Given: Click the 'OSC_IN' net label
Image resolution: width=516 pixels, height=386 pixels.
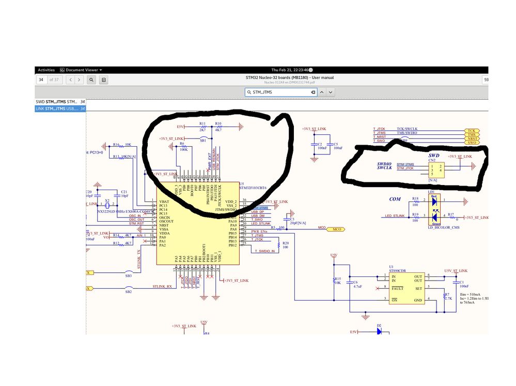Looking at the screenshot, I should pyautogui.click(x=135, y=215).
